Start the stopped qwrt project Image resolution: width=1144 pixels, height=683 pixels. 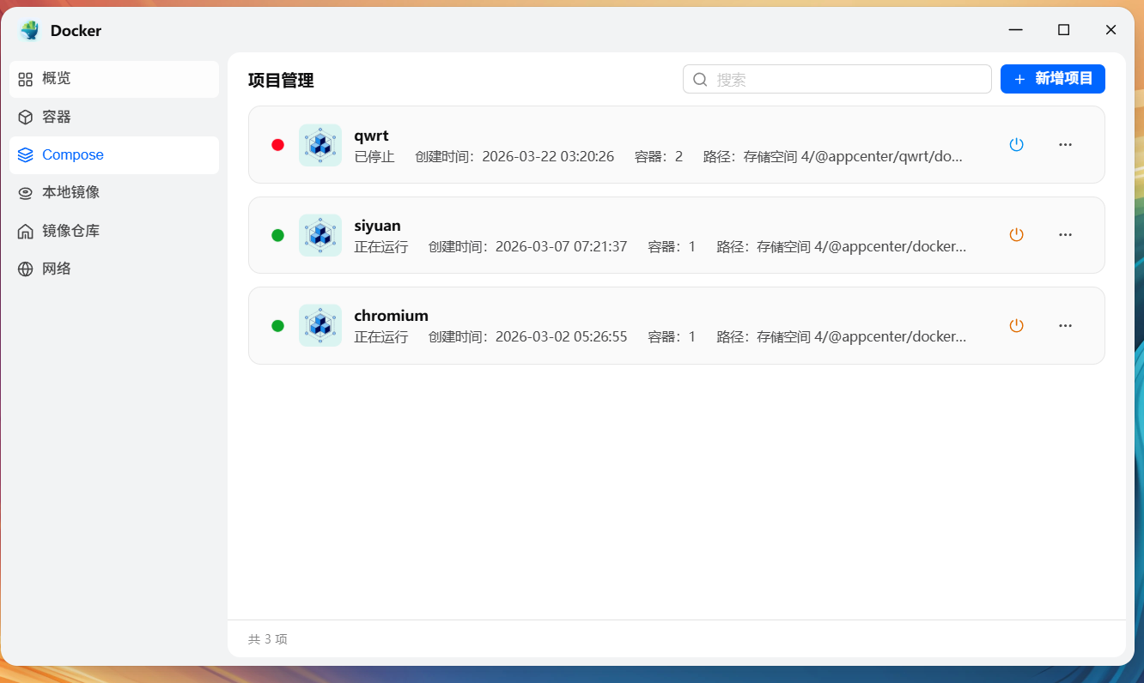click(x=1016, y=144)
